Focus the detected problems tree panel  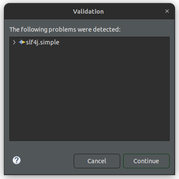89,89
